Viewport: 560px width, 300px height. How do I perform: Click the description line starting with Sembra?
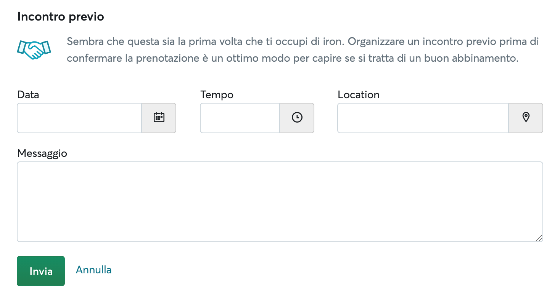point(303,41)
